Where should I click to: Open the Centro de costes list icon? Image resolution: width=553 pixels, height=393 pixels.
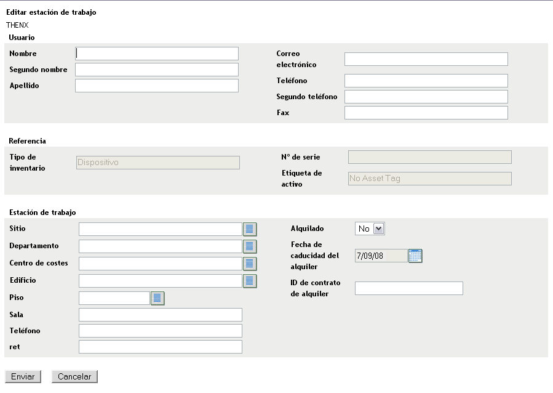tap(250, 264)
